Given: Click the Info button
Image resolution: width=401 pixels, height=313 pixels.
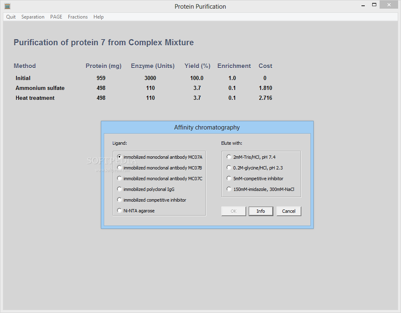Looking at the screenshot, I should (261, 211).
